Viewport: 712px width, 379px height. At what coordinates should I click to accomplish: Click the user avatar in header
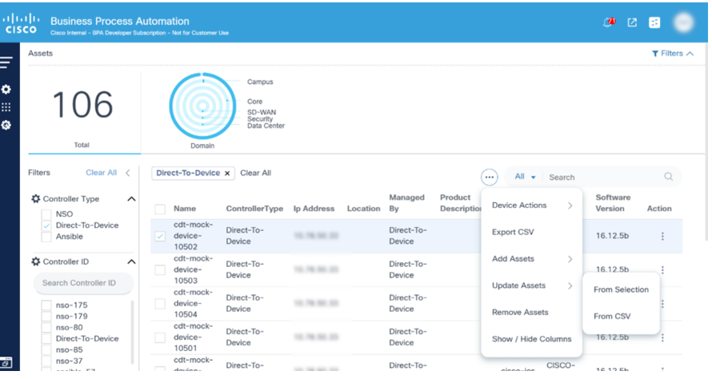point(682,22)
